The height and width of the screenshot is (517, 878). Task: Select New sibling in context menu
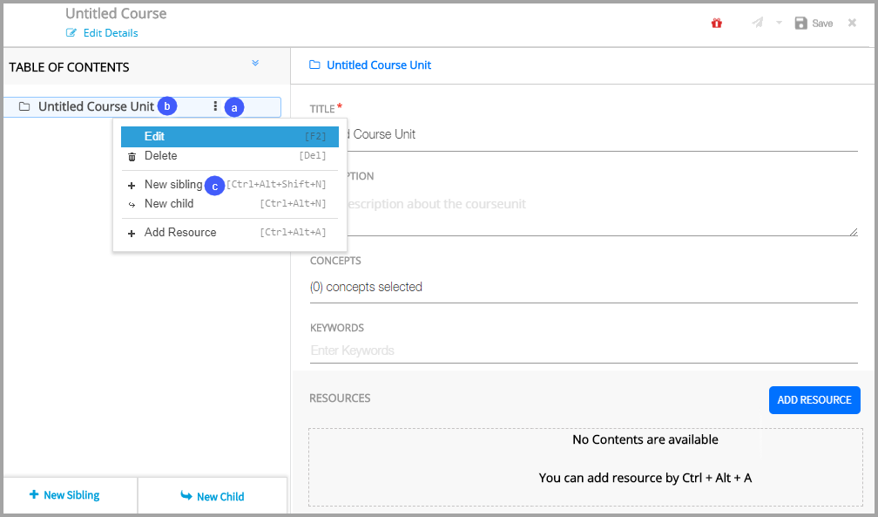pyautogui.click(x=172, y=185)
